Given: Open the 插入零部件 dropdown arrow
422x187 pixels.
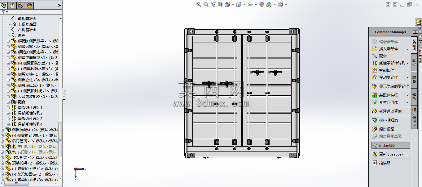Looking at the screenshot, I should tap(408, 49).
